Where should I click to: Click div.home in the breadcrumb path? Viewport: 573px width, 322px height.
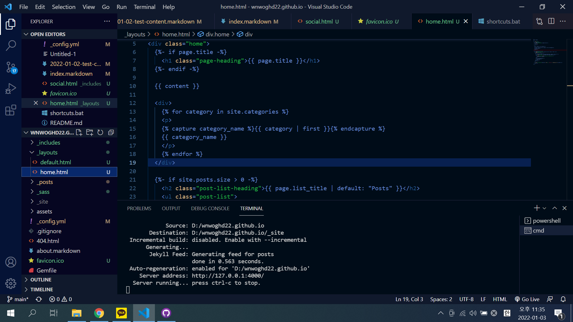click(214, 34)
